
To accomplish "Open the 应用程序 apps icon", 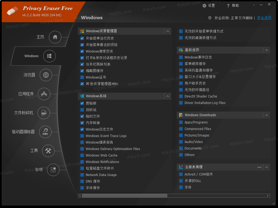I will [44, 94].
